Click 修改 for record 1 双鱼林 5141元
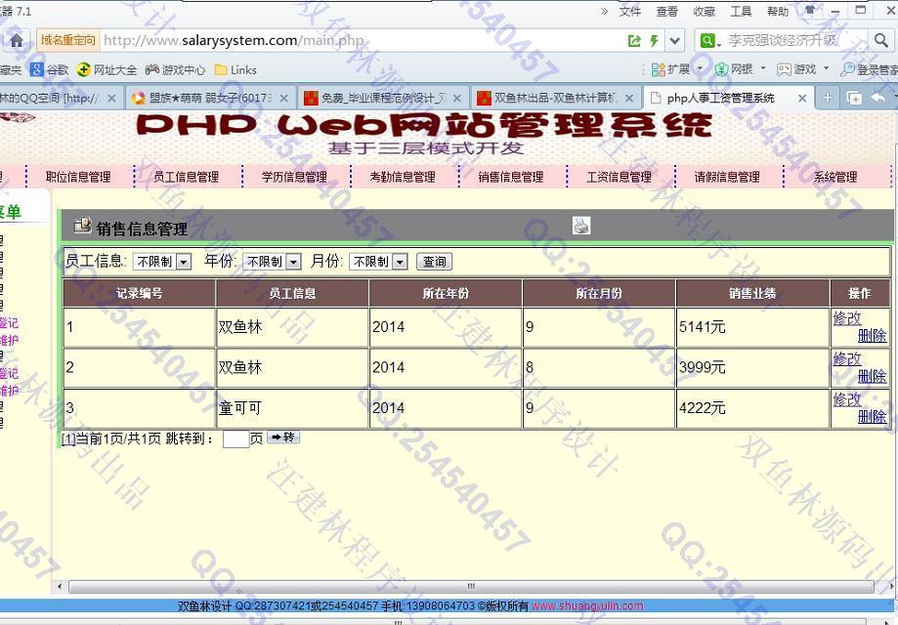 847,318
